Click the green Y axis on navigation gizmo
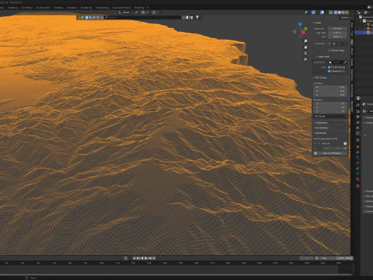 305,29
